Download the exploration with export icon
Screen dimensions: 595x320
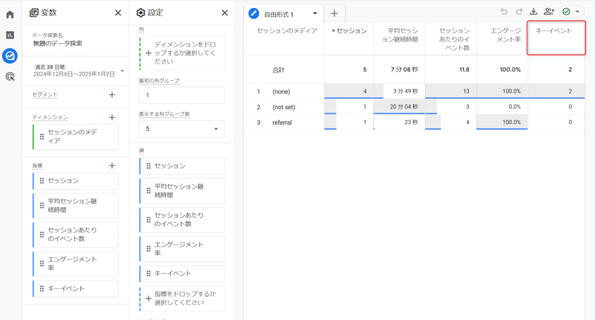533,12
